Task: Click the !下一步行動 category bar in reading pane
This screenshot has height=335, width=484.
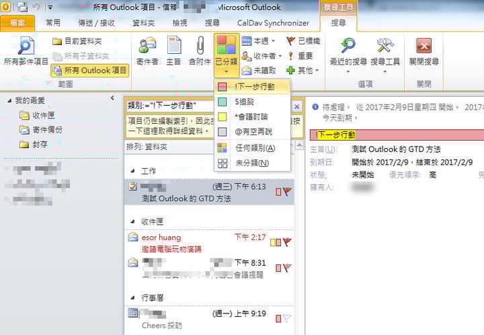Action: point(397,135)
